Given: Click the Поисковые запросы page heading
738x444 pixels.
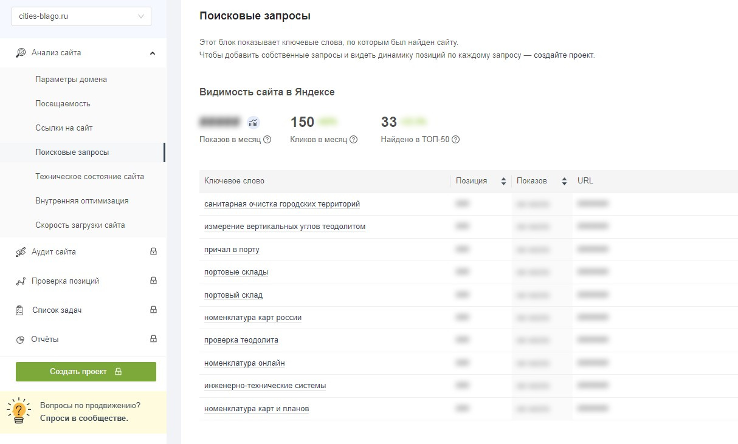Looking at the screenshot, I should pyautogui.click(x=255, y=16).
